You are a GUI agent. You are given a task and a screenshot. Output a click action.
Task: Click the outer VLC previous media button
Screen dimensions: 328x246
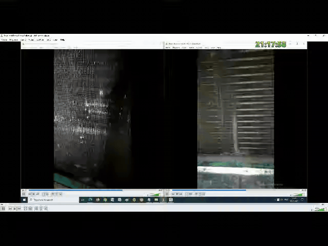pyautogui.click(x=10, y=209)
